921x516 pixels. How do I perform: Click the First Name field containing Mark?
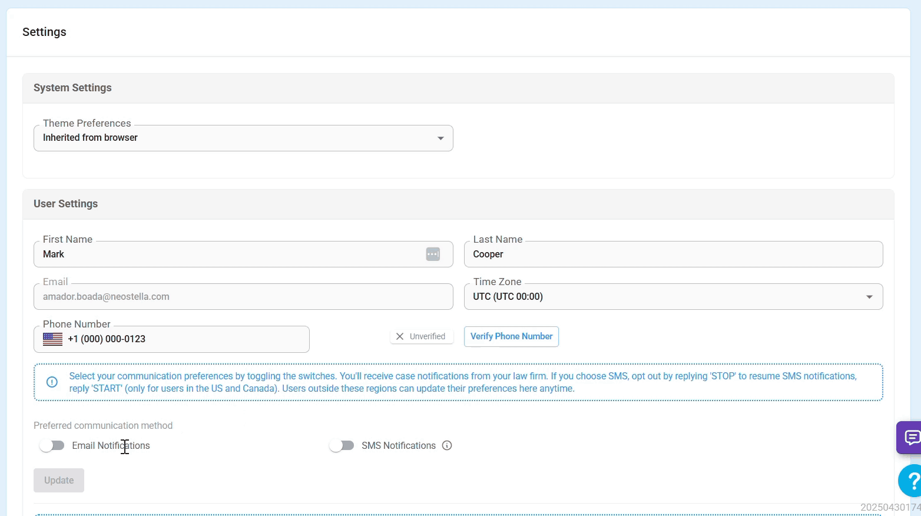coord(243,254)
